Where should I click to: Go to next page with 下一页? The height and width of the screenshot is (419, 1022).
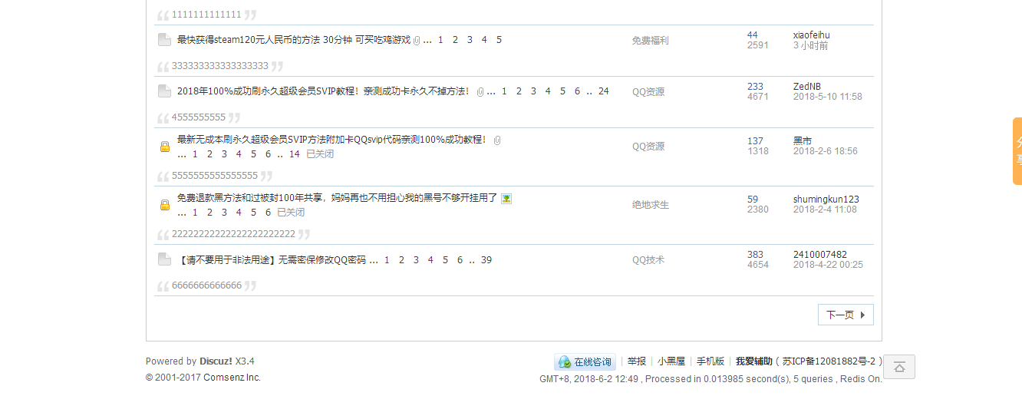[x=846, y=315]
